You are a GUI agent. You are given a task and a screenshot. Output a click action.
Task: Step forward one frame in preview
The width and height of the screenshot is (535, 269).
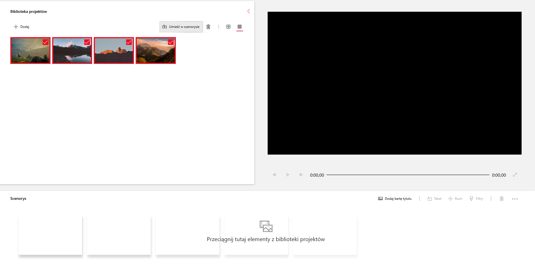coord(301,175)
